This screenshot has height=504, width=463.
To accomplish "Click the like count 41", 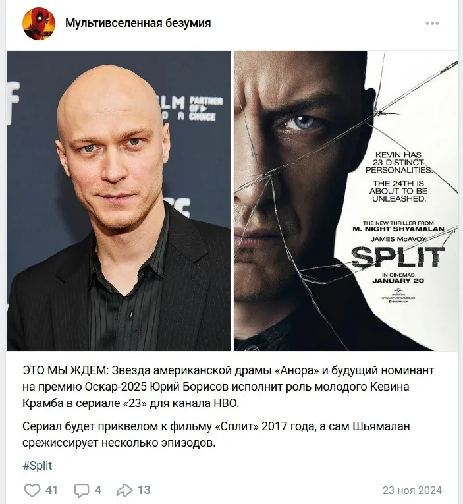I will coord(51,490).
